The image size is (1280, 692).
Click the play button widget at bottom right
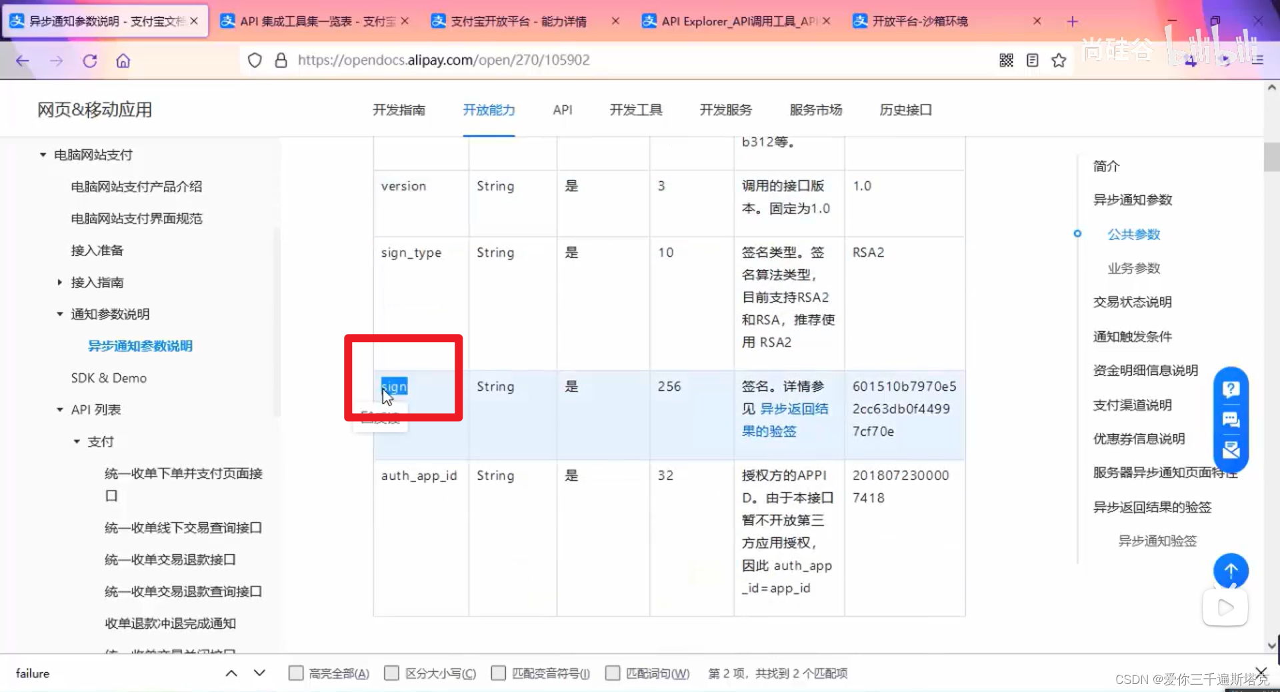tap(1225, 607)
